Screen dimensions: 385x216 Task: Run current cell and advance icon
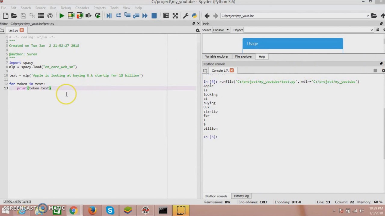(x=80, y=16)
